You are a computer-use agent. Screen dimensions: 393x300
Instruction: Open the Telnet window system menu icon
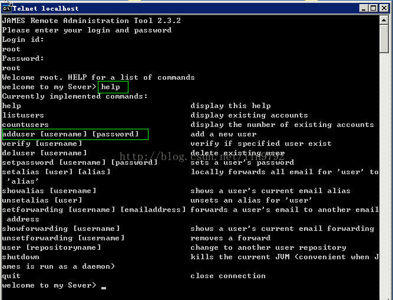[x=6, y=8]
